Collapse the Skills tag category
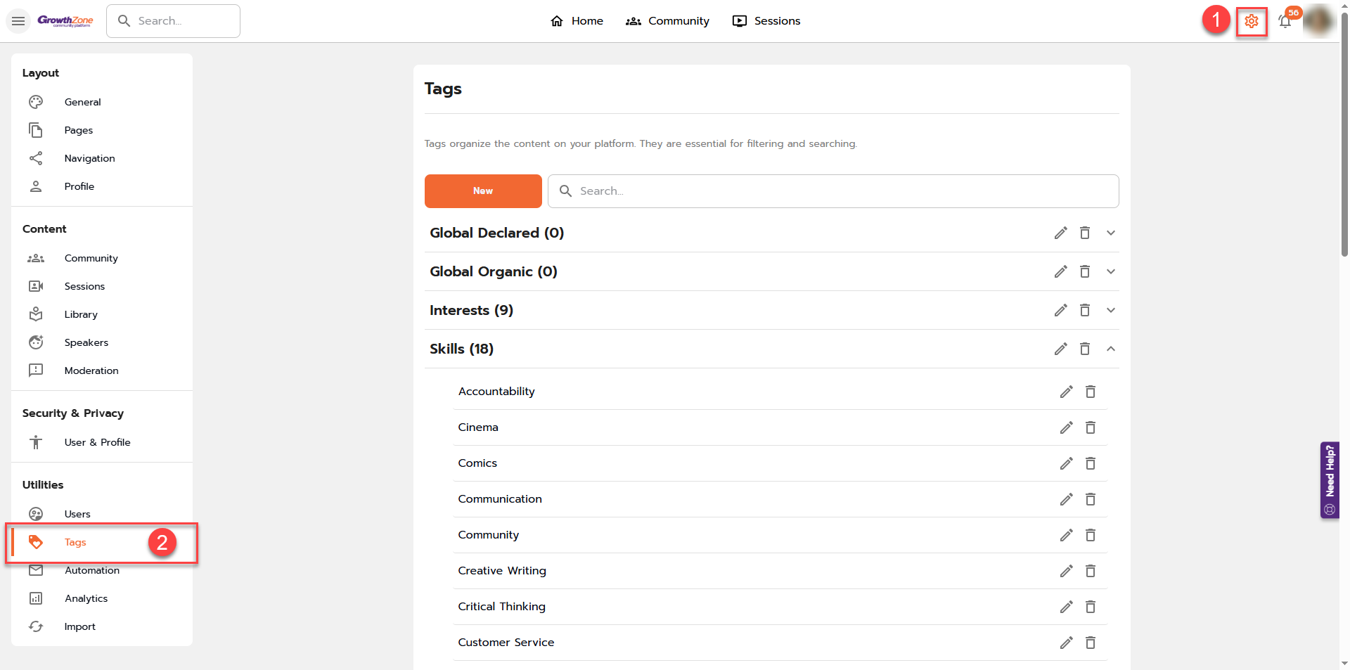Screen dimensions: 1350x670 1111,349
